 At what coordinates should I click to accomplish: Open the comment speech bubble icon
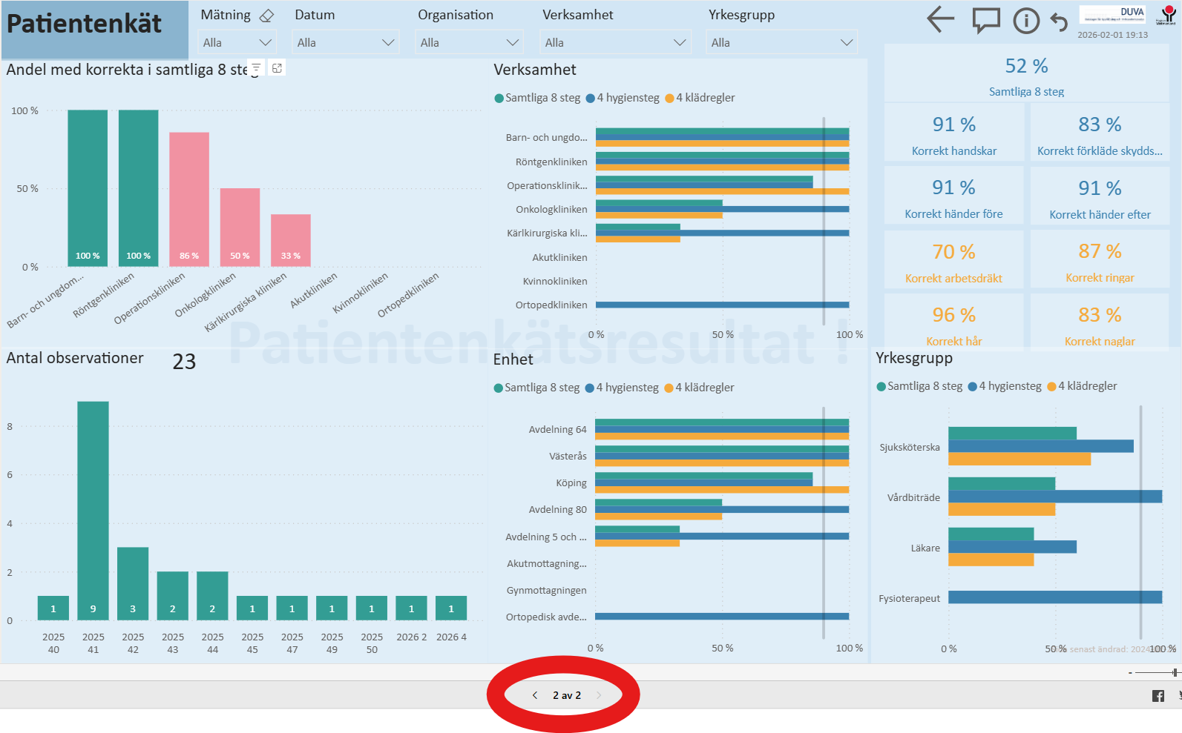coord(985,21)
